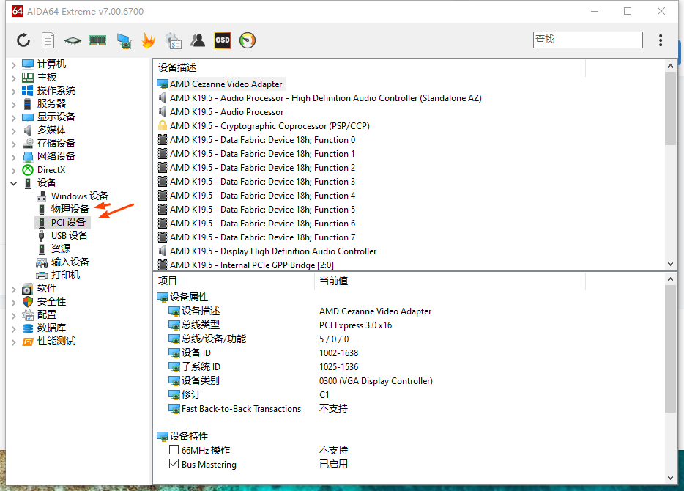Click the 设备属性 group header
Image resolution: width=684 pixels, height=491 pixels.
[188, 298]
